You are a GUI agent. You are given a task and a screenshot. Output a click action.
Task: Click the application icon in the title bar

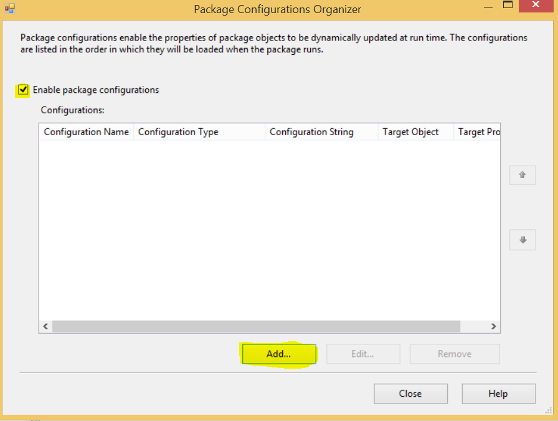pyautogui.click(x=9, y=8)
